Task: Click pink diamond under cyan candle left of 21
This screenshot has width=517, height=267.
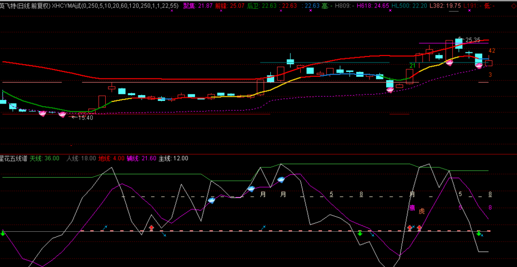Action: [390, 90]
